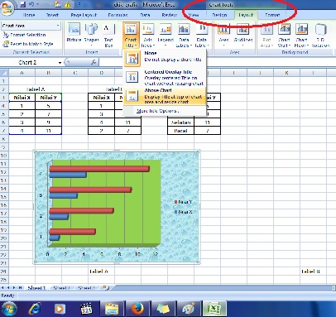The width and height of the screenshot is (336, 317).
Task: Click the Nilai Y header cell in Tabel A
Action: (48, 98)
